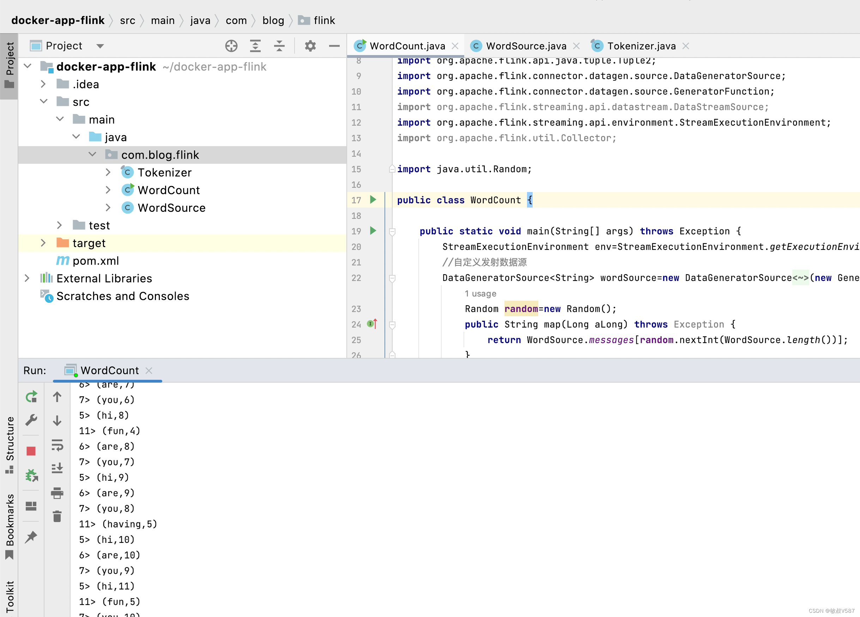Expand the WordCount class node
860x617 pixels.
108,190
